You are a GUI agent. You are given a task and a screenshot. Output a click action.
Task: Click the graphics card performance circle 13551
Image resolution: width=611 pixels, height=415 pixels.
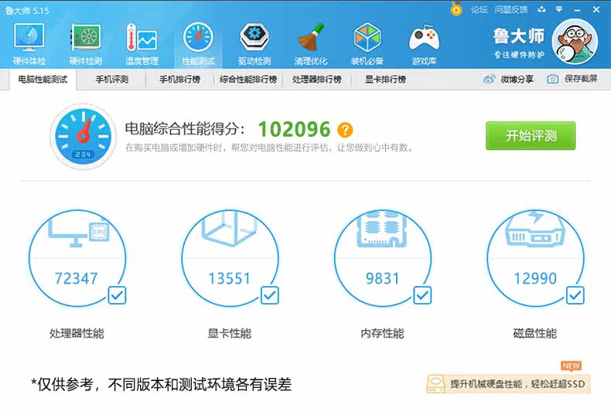[230, 258]
